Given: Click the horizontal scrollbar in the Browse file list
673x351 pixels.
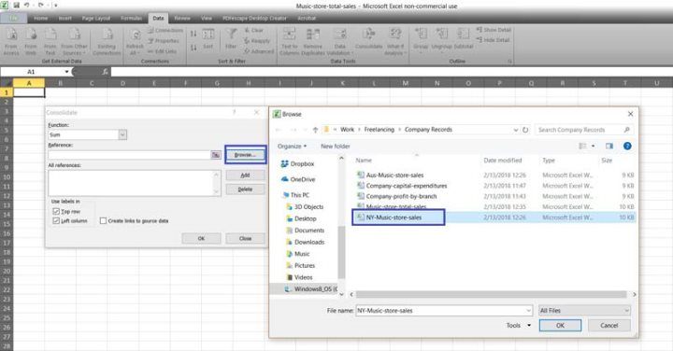Looking at the screenshot, I should [491, 294].
